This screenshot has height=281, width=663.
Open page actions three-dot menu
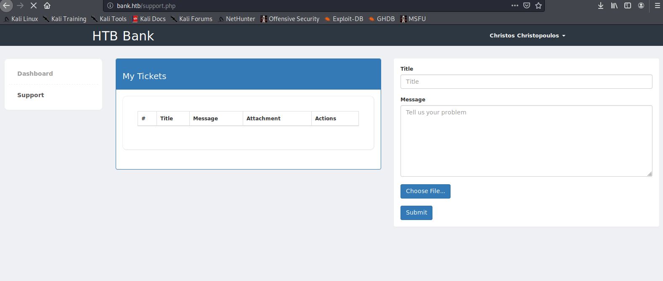tap(514, 5)
